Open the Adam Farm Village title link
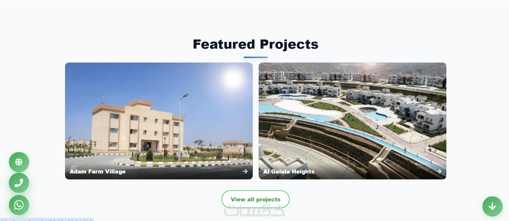509x221 pixels. click(x=98, y=171)
